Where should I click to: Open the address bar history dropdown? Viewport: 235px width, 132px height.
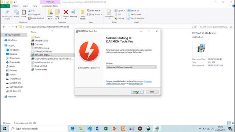tap(192, 27)
